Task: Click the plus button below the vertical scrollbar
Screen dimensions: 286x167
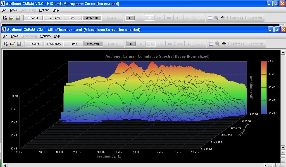Action: point(283,153)
